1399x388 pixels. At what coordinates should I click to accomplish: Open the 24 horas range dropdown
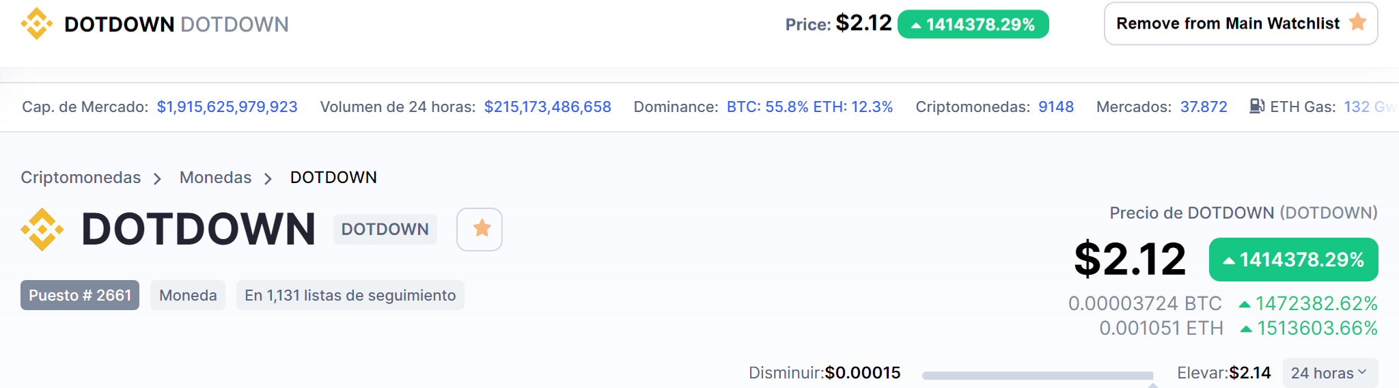pos(1329,373)
